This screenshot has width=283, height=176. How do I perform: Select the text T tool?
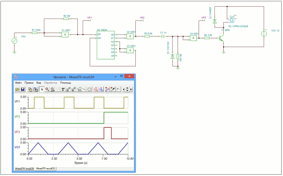(x=63, y=89)
